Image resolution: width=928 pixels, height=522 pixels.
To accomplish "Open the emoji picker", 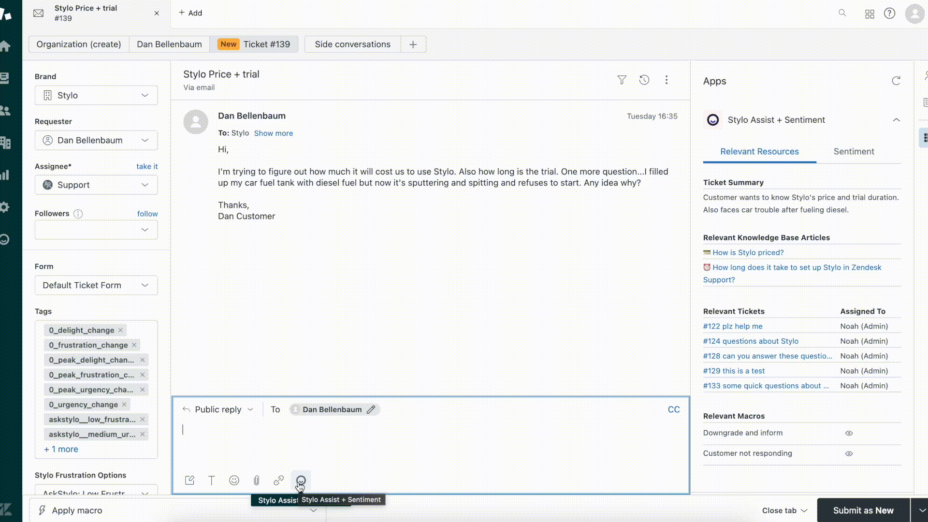I will pyautogui.click(x=234, y=480).
